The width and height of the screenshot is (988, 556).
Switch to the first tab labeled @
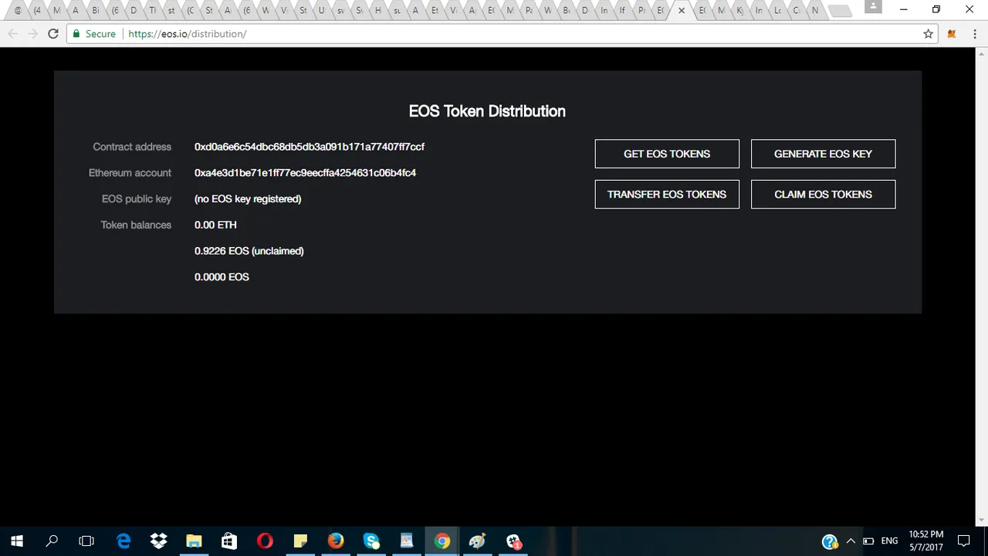17,11
